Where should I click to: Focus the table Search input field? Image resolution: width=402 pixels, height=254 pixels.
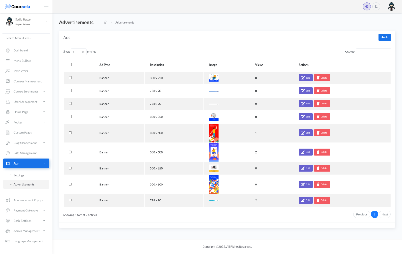pyautogui.click(x=373, y=52)
